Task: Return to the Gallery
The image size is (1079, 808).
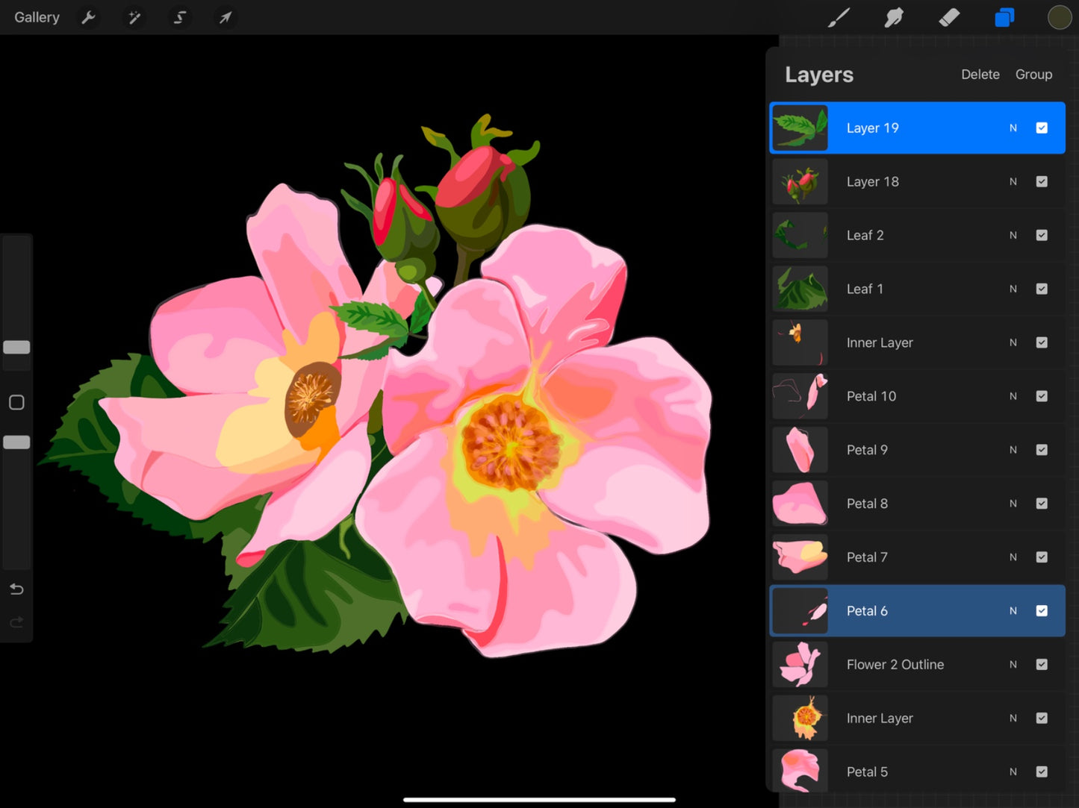Action: (37, 17)
